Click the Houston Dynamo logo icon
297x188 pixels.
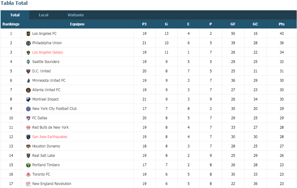[x=28, y=147]
